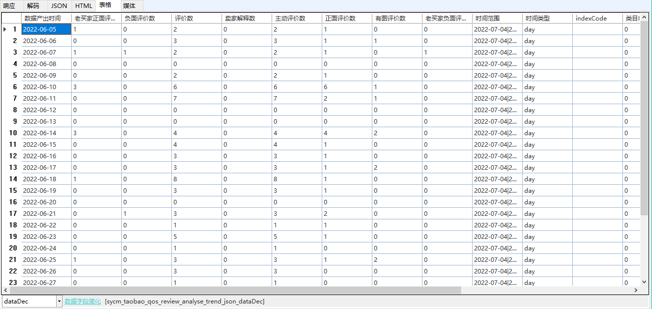Select 时间范围 cell in 2022-06-13 row
This screenshot has width=652, height=309.
pos(497,122)
